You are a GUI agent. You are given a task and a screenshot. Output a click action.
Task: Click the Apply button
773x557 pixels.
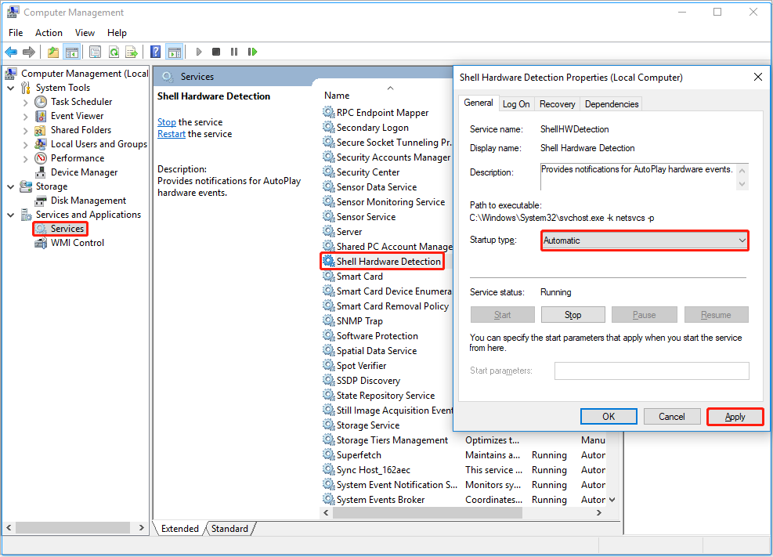coord(734,416)
